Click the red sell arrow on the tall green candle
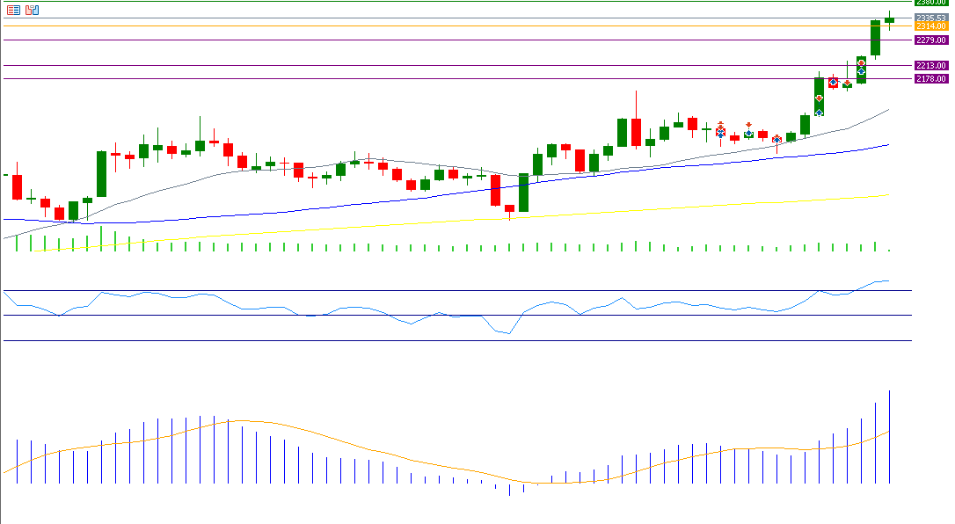Image resolution: width=955 pixels, height=524 pixels. click(x=819, y=98)
